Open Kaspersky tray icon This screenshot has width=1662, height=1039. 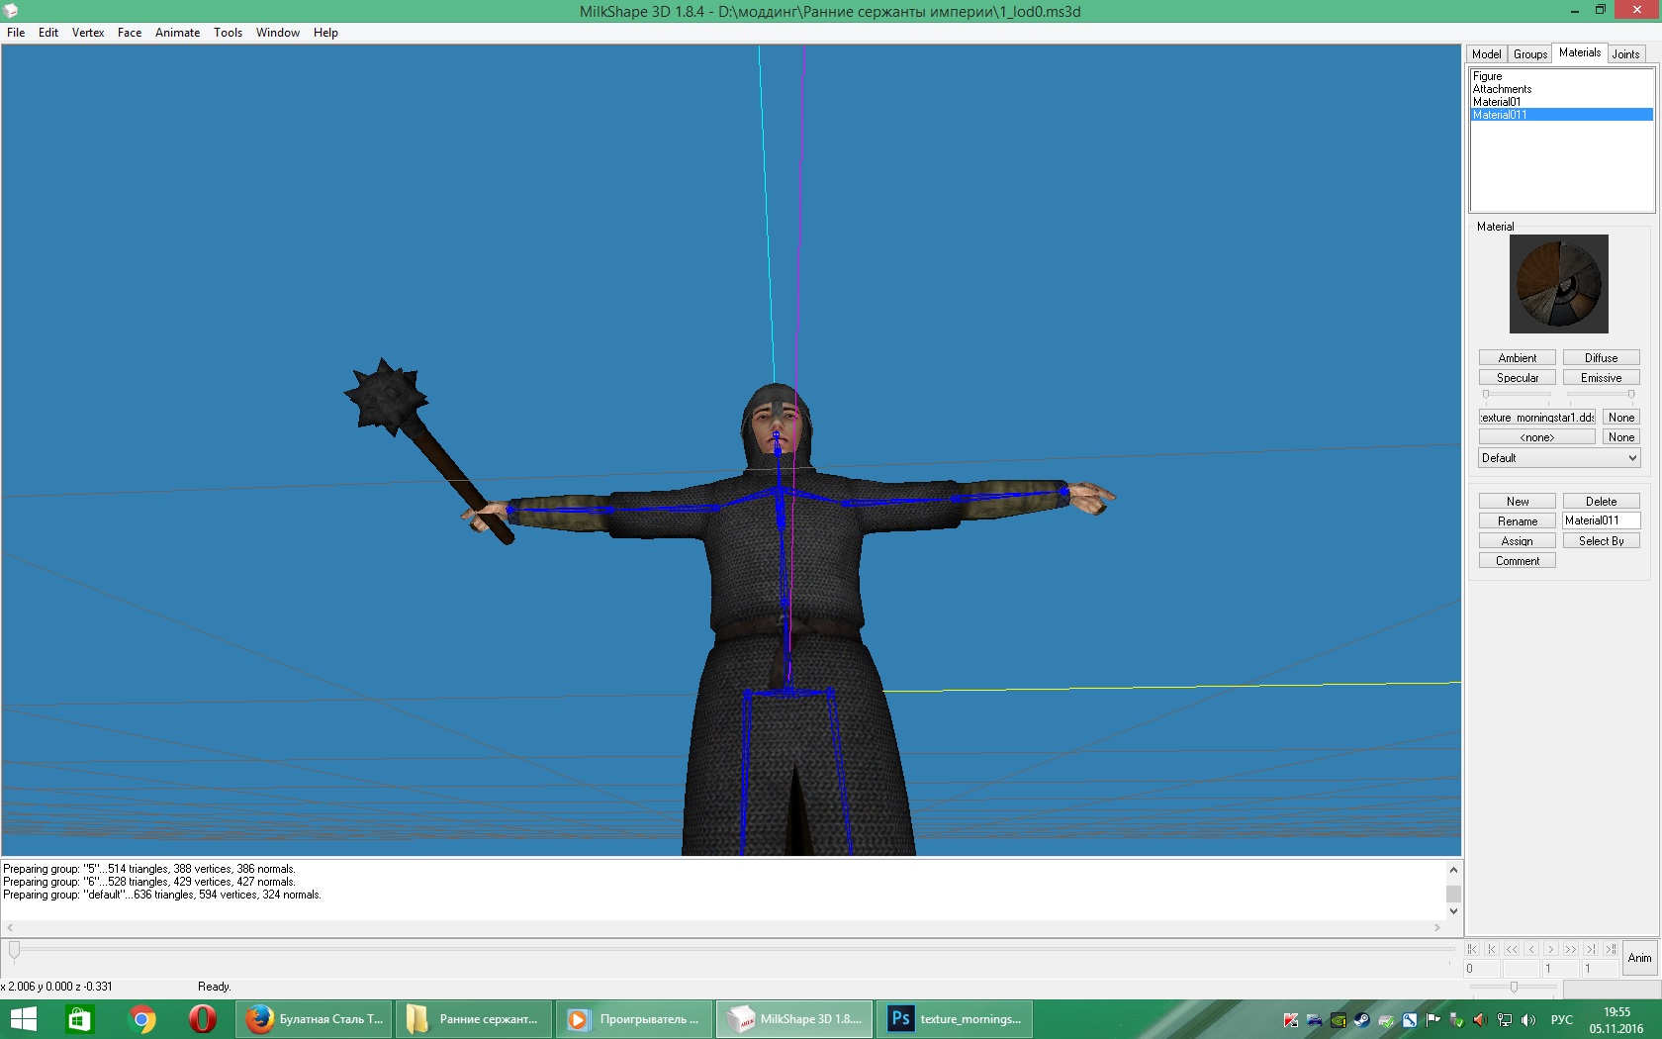coord(1290,1020)
